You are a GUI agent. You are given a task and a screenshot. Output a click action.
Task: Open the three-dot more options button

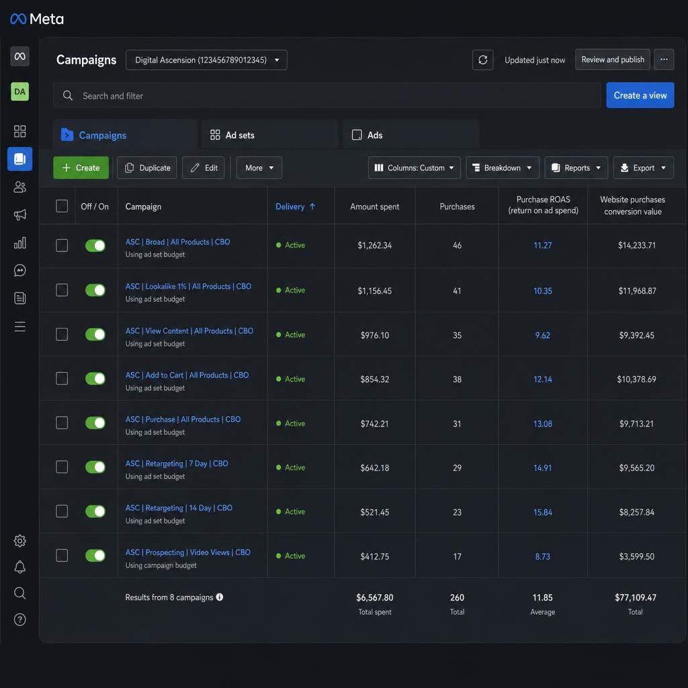coord(664,59)
